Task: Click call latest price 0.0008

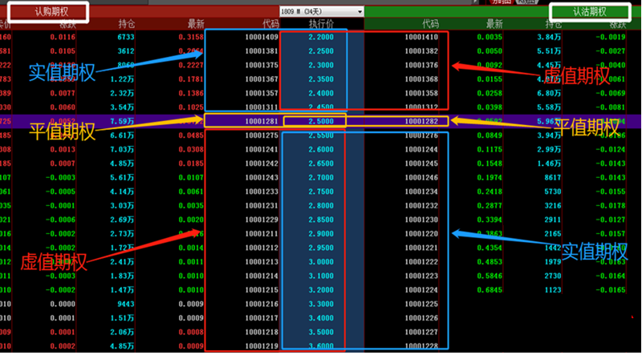Action: click(x=191, y=332)
